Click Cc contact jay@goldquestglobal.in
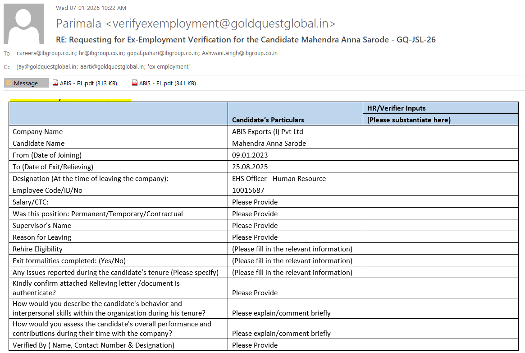Screen dimensions: 525x353 coord(46,67)
